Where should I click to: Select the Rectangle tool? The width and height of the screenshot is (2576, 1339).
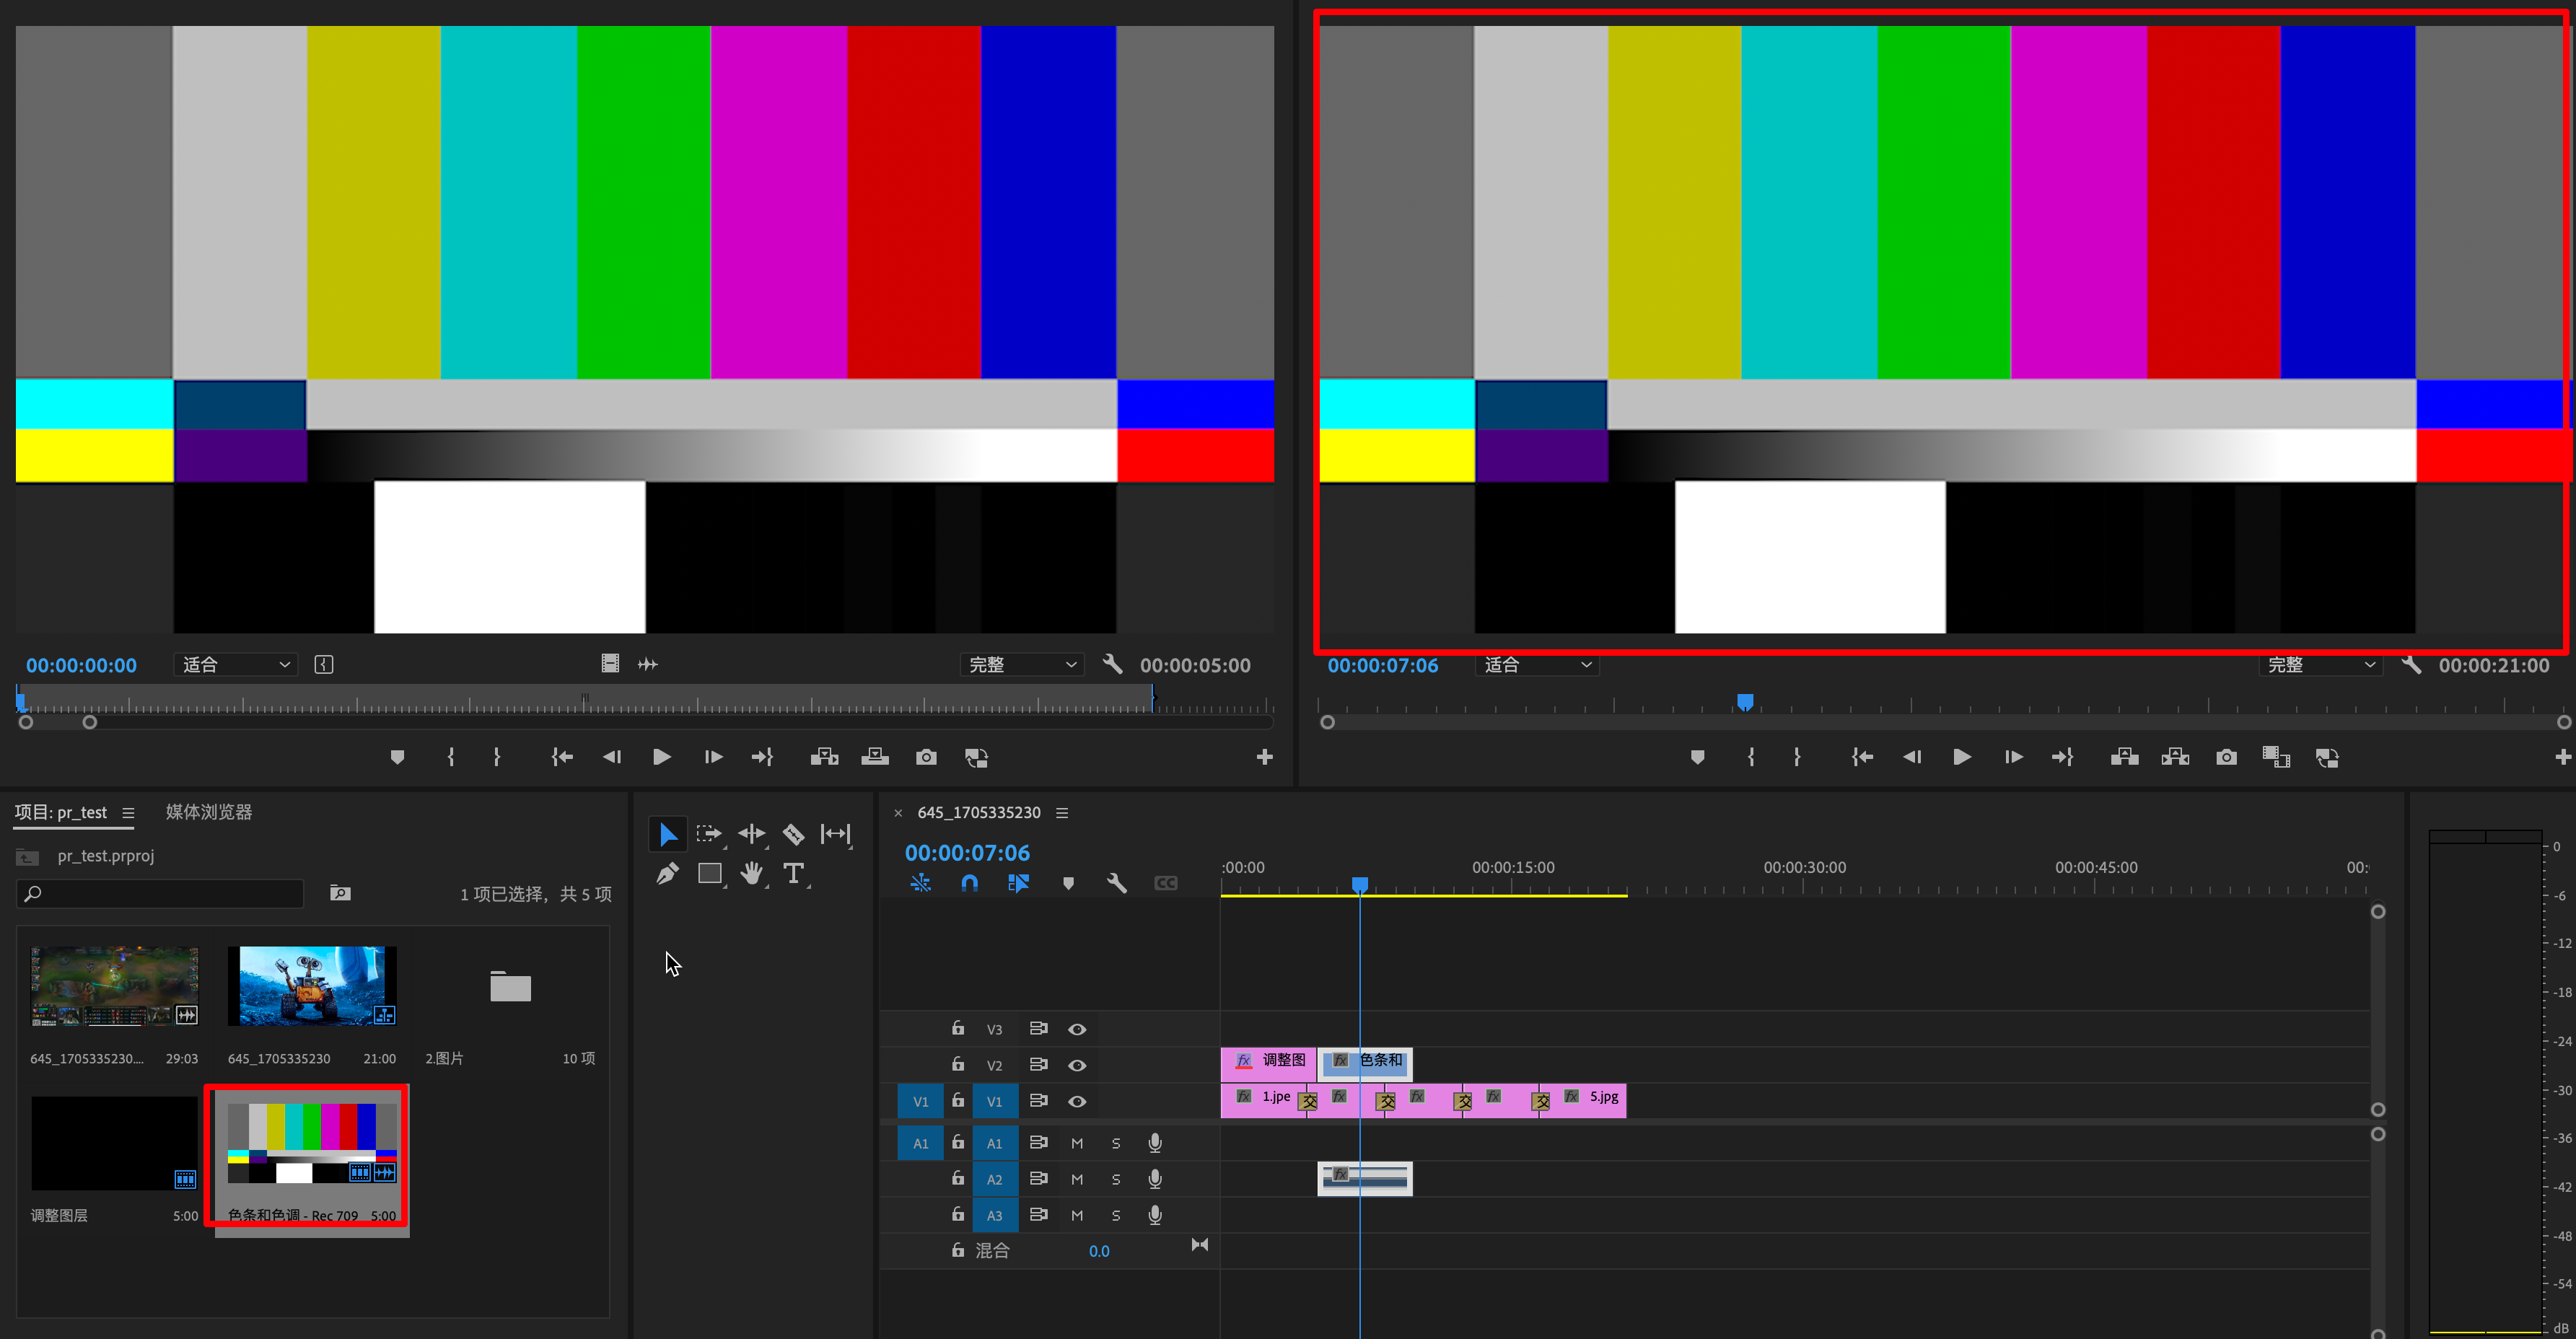710,874
